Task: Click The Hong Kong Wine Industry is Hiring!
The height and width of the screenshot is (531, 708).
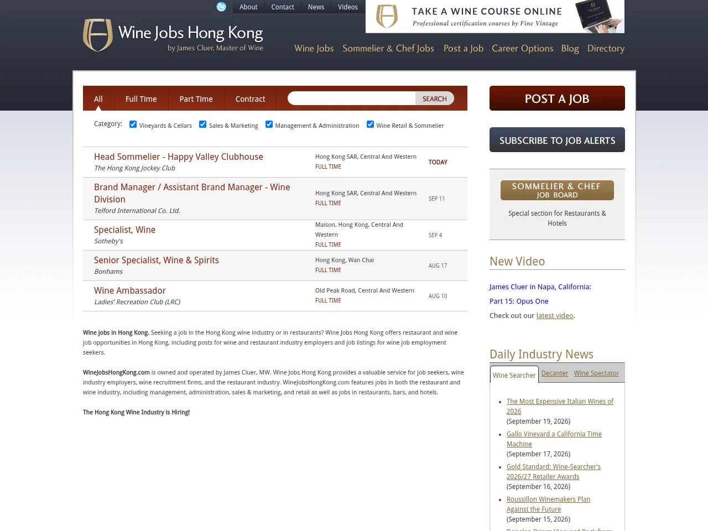Action: pyautogui.click(x=136, y=412)
